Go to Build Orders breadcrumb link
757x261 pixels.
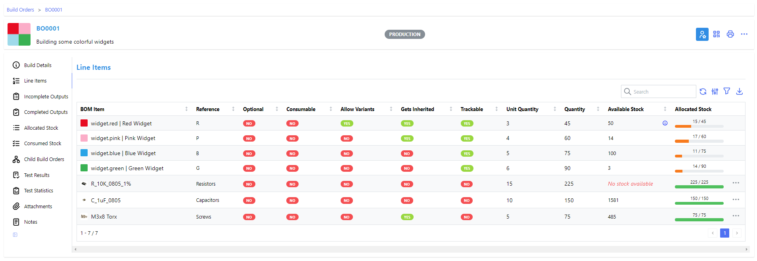(x=20, y=10)
